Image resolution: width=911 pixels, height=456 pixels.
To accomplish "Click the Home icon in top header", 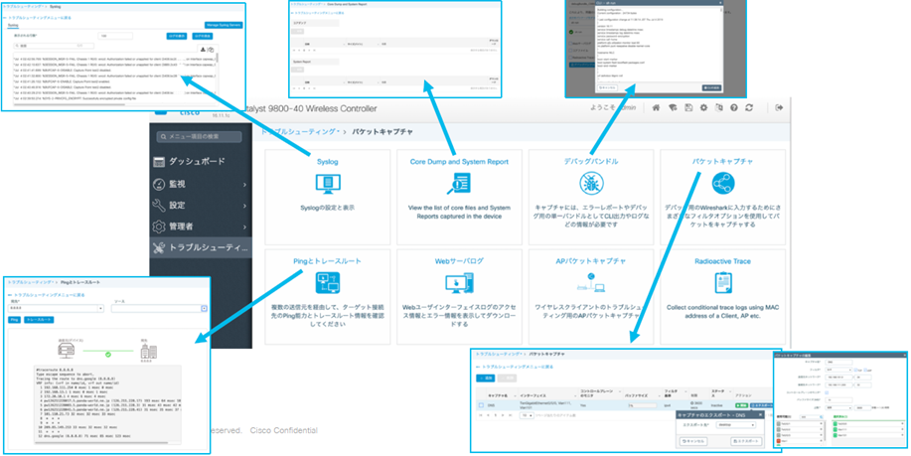I will [x=656, y=107].
